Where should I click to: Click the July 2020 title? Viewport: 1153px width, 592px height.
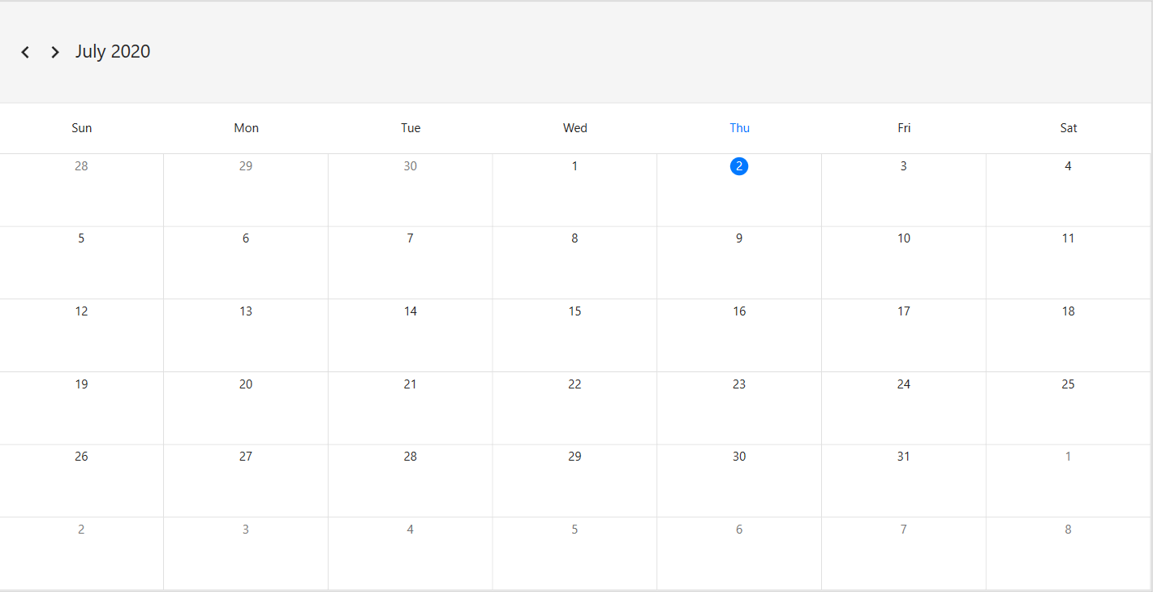click(113, 51)
